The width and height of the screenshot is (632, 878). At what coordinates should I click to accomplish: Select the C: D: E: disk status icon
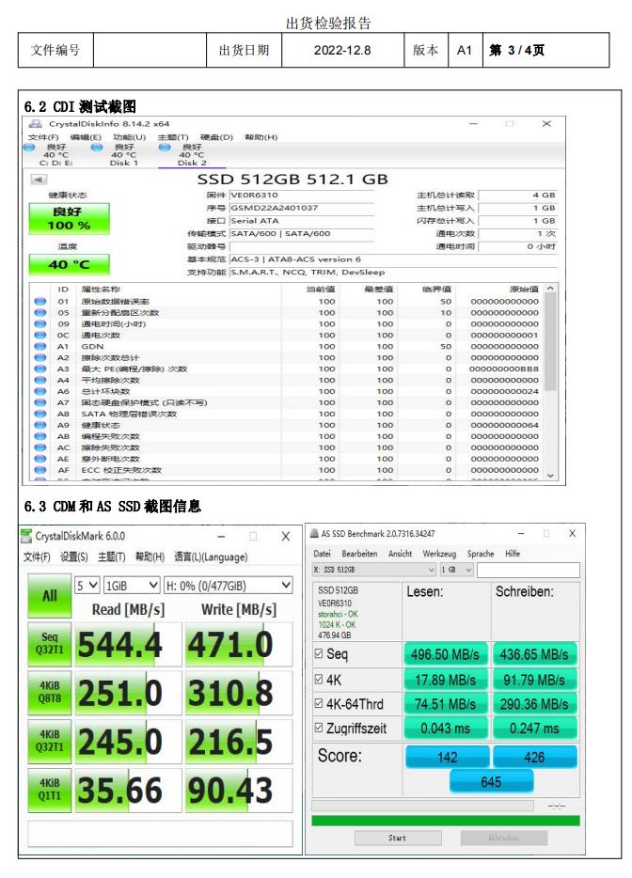[30, 148]
